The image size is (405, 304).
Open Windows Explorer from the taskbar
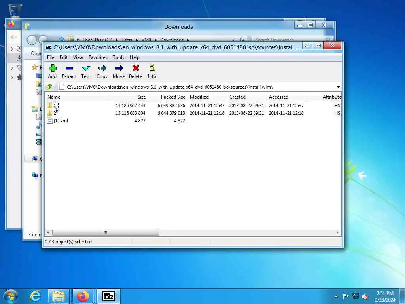point(59,296)
